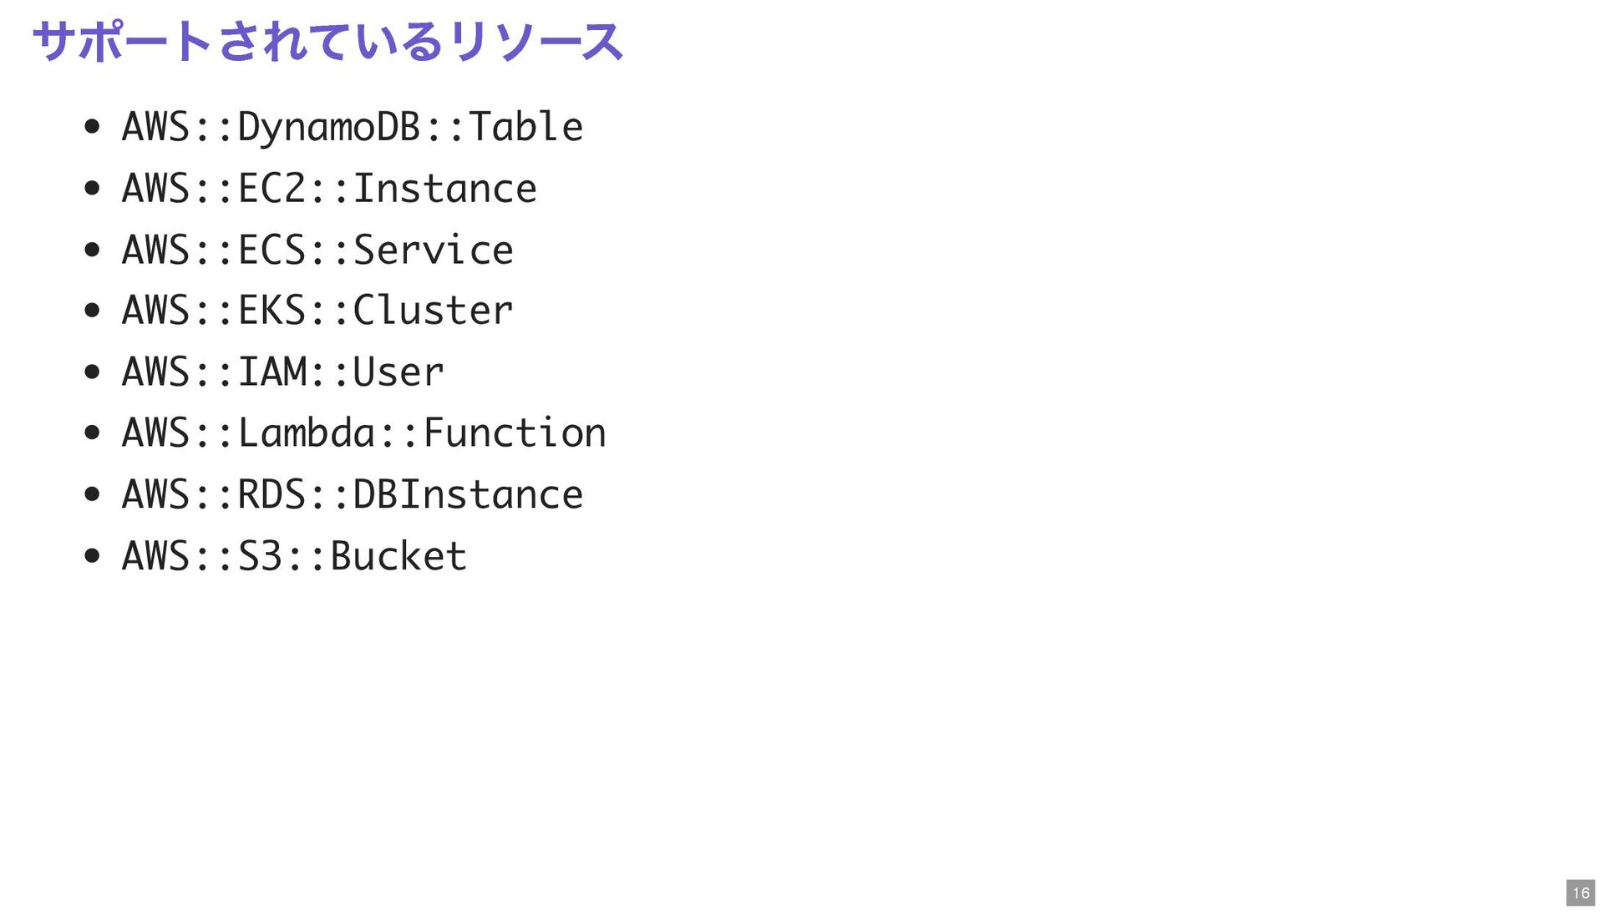The width and height of the screenshot is (1604, 916).
Task: Select the AWS::RDS::DBInstance list item
Action: pyautogui.click(x=352, y=494)
